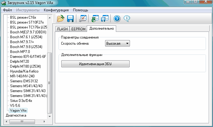
Task: Select Sirius D3x/D4x entry
Action: tap(21, 101)
